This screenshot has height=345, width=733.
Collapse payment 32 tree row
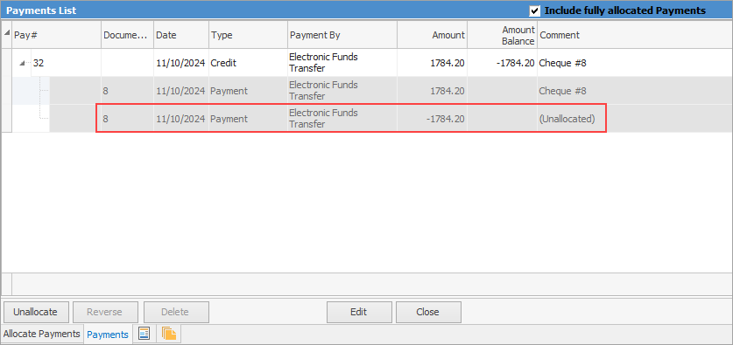pyautogui.click(x=22, y=63)
